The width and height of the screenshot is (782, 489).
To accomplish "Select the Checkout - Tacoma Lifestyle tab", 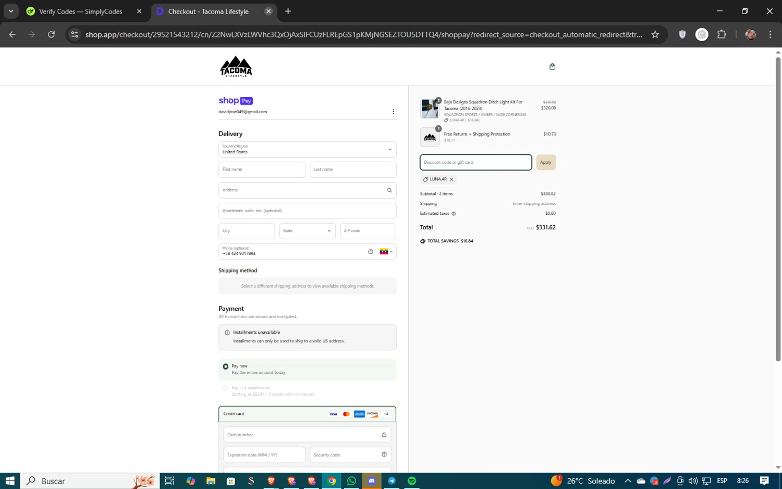I will coord(209,11).
